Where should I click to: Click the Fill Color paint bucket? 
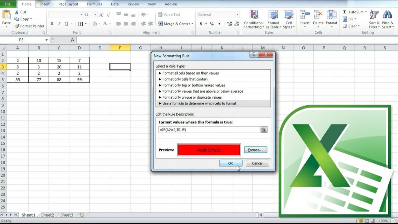[x=95, y=24]
